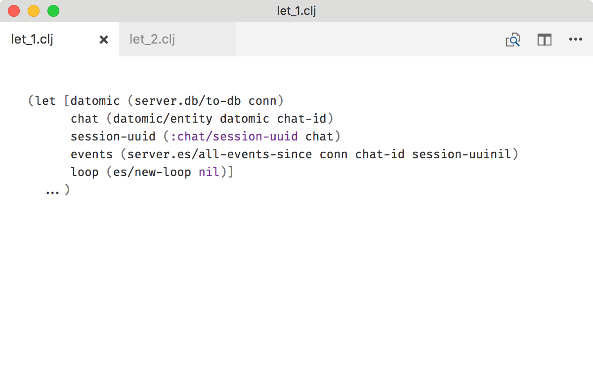
Task: Open the ellipsis dropdown for editor options
Action: tap(576, 40)
